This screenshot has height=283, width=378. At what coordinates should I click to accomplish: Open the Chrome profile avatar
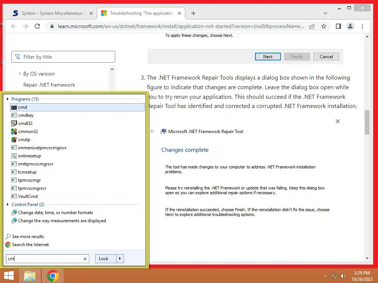click(350, 26)
